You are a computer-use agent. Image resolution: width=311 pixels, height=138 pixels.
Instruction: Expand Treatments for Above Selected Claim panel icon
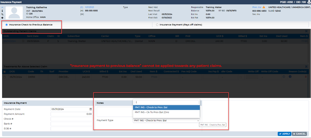pos(306,67)
